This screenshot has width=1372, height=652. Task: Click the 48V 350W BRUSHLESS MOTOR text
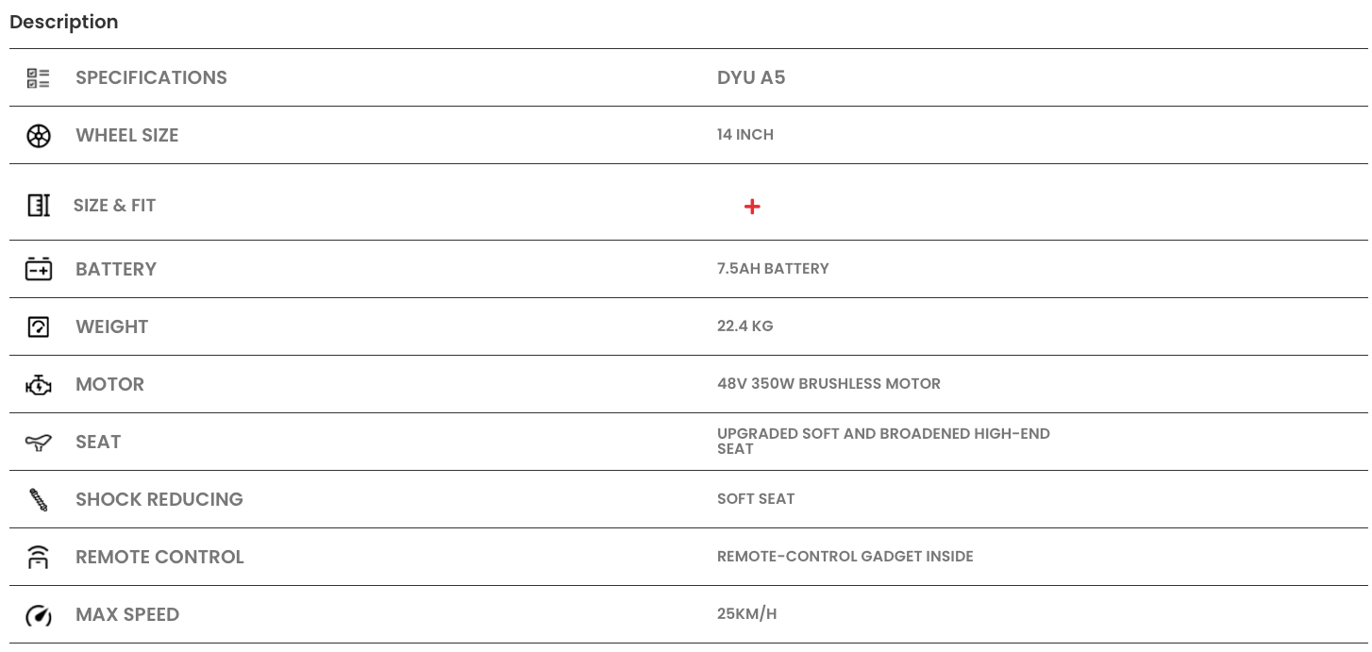[828, 383]
